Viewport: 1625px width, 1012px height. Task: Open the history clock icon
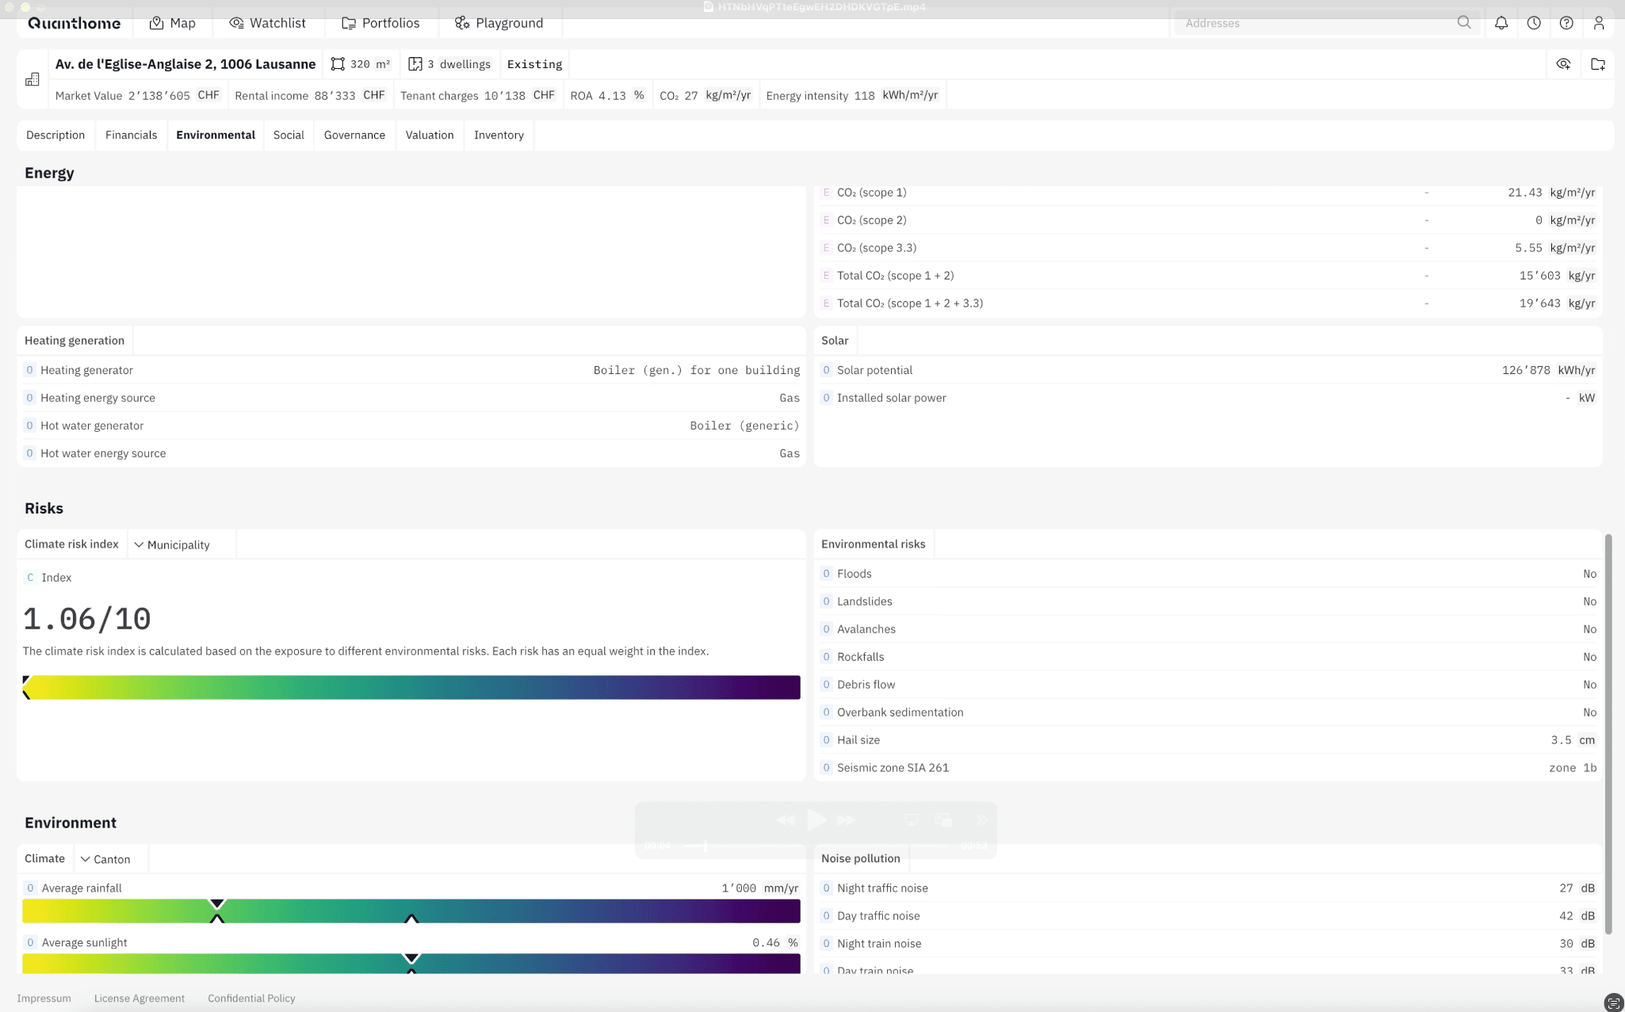coord(1534,23)
